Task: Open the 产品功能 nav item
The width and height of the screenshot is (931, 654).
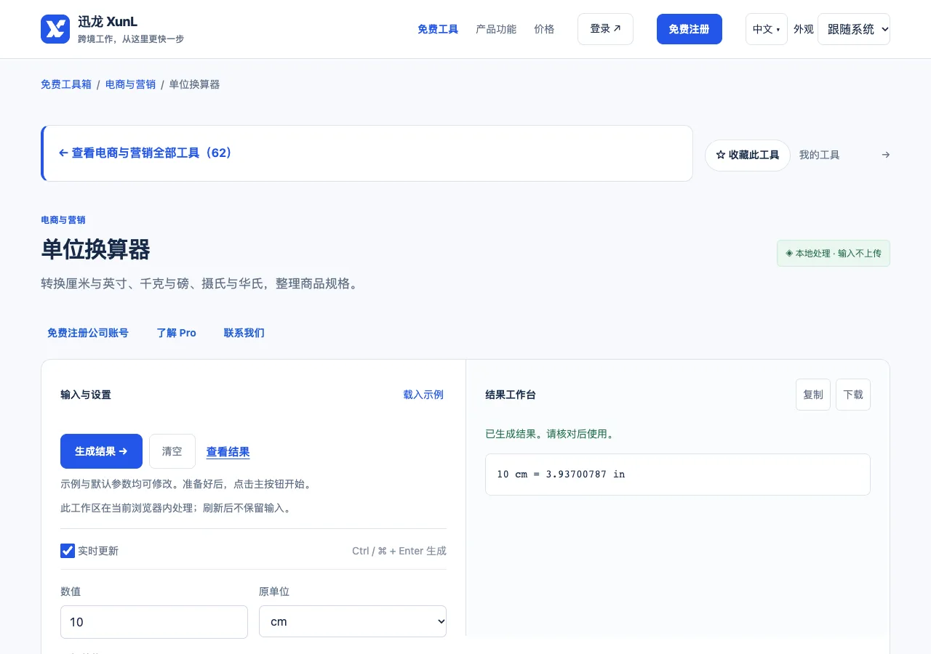Action: pyautogui.click(x=496, y=29)
